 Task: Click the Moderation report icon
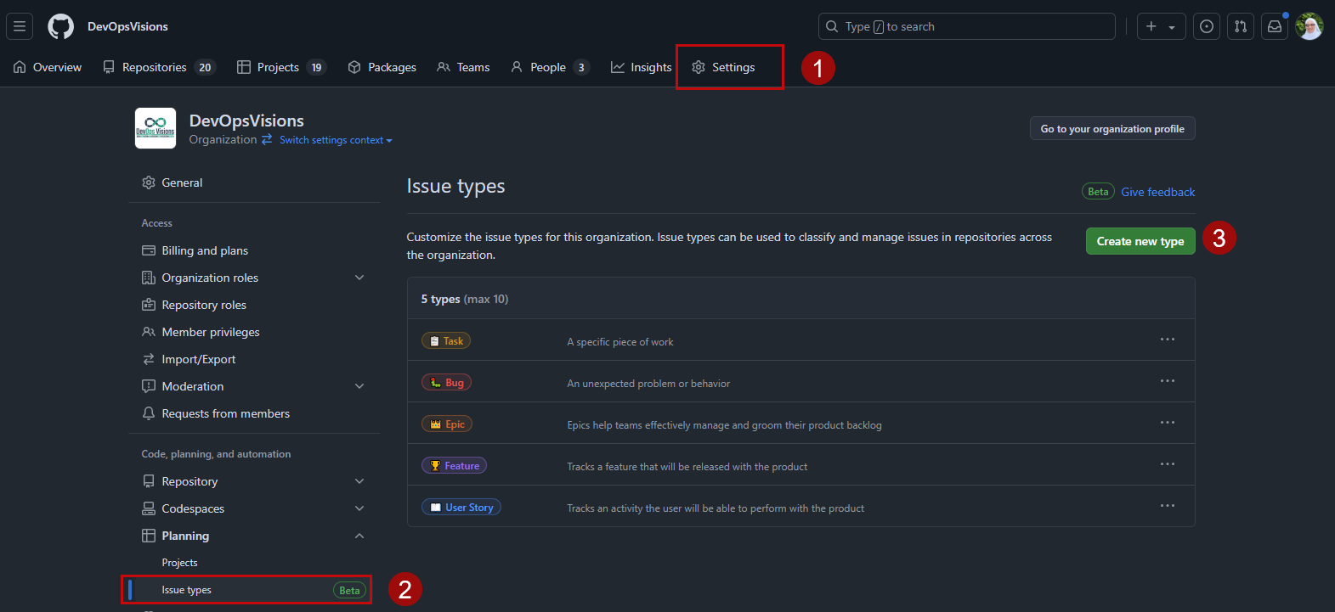(x=149, y=386)
